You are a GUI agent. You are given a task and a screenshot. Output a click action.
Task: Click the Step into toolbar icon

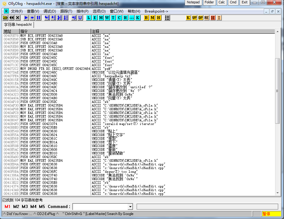(47, 18)
